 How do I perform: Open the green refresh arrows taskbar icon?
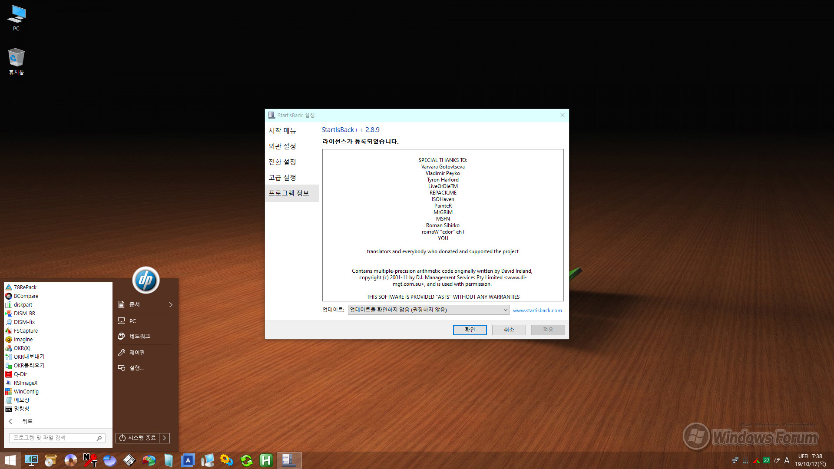click(246, 460)
